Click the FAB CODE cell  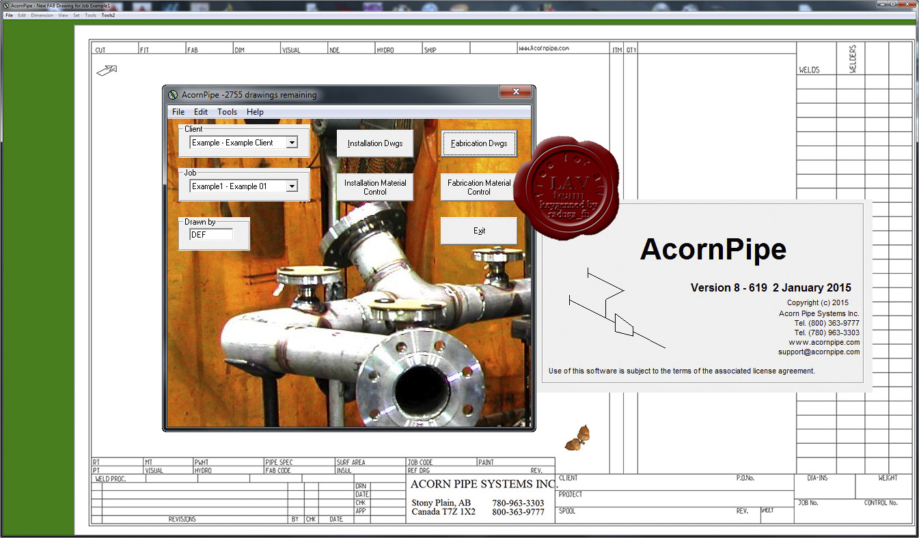299,470
